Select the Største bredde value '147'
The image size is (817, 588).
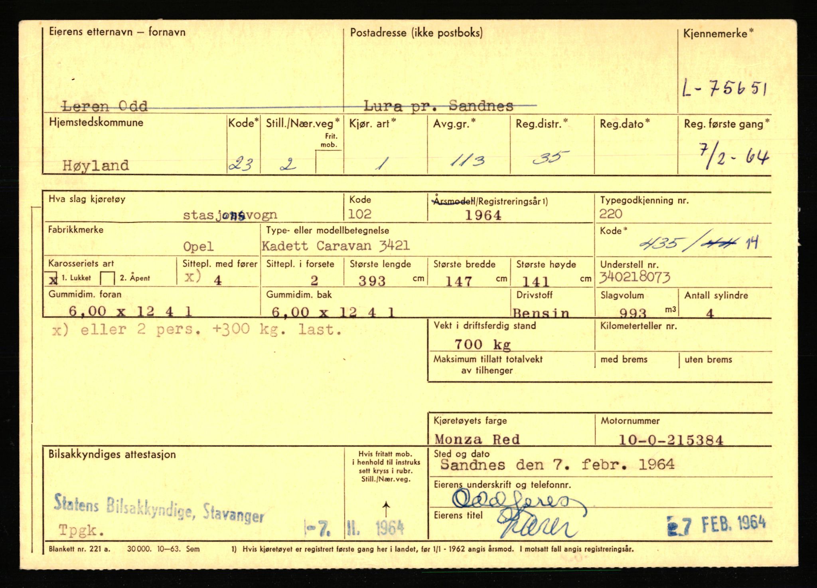click(459, 281)
